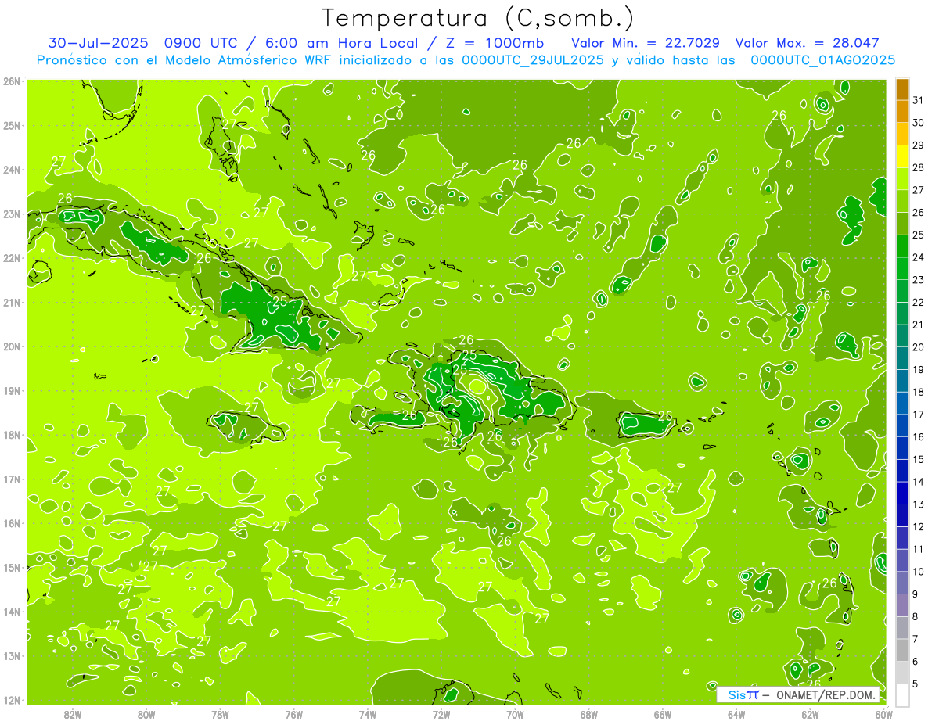Click the longitude label '72W'

click(441, 714)
